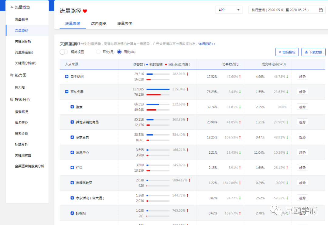This screenshot has width=328, height=225.
Task: Expand the 其他店铺的商品 row
Action: tap(72, 122)
